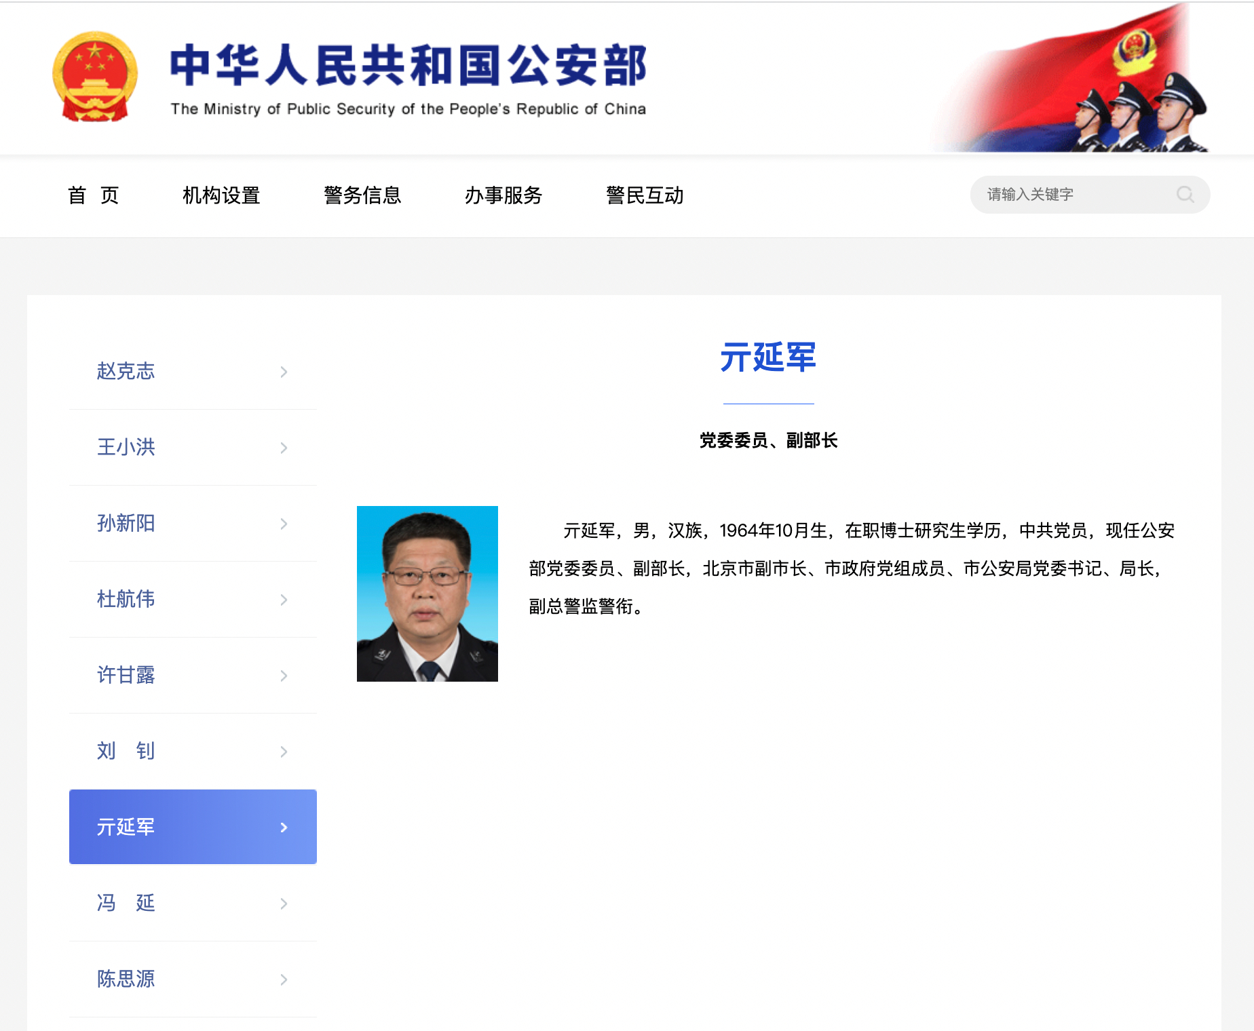1254x1031 pixels.
Task: Select 许甘露 from the sidebar list
Action: point(126,676)
